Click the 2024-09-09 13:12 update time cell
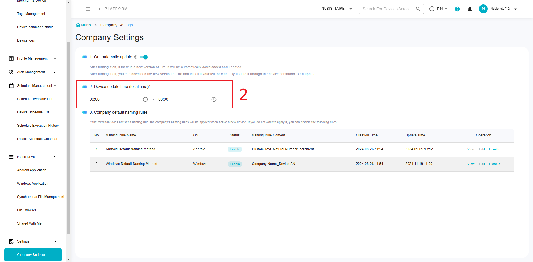533x262 pixels. click(x=419, y=149)
